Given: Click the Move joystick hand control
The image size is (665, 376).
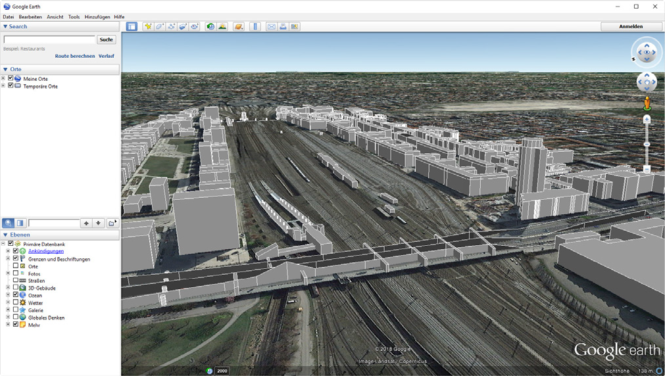Looking at the screenshot, I should point(647,82).
